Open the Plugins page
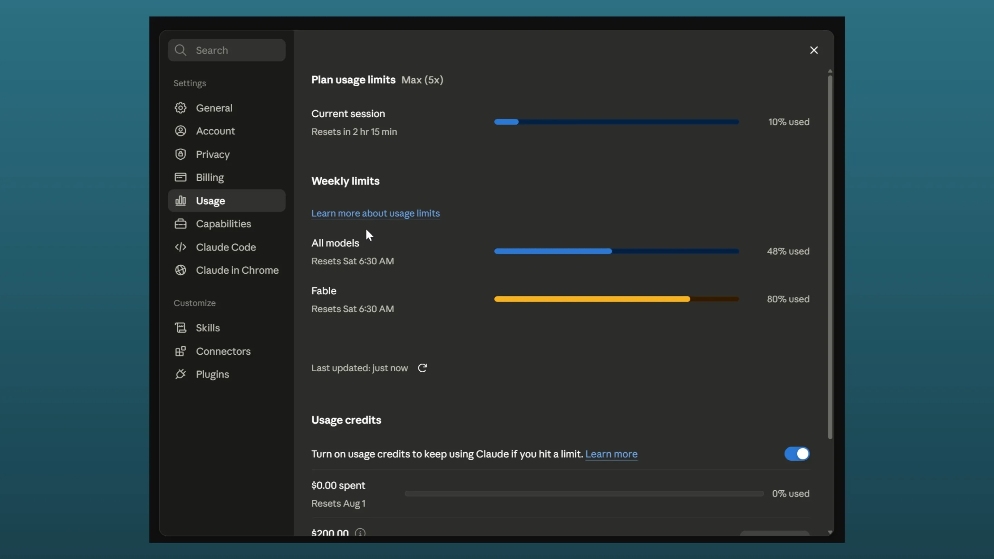The image size is (994, 559). pos(226,374)
